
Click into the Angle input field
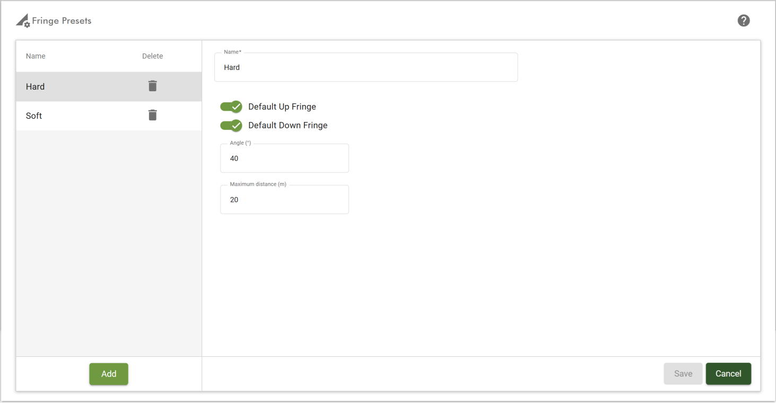tap(284, 159)
